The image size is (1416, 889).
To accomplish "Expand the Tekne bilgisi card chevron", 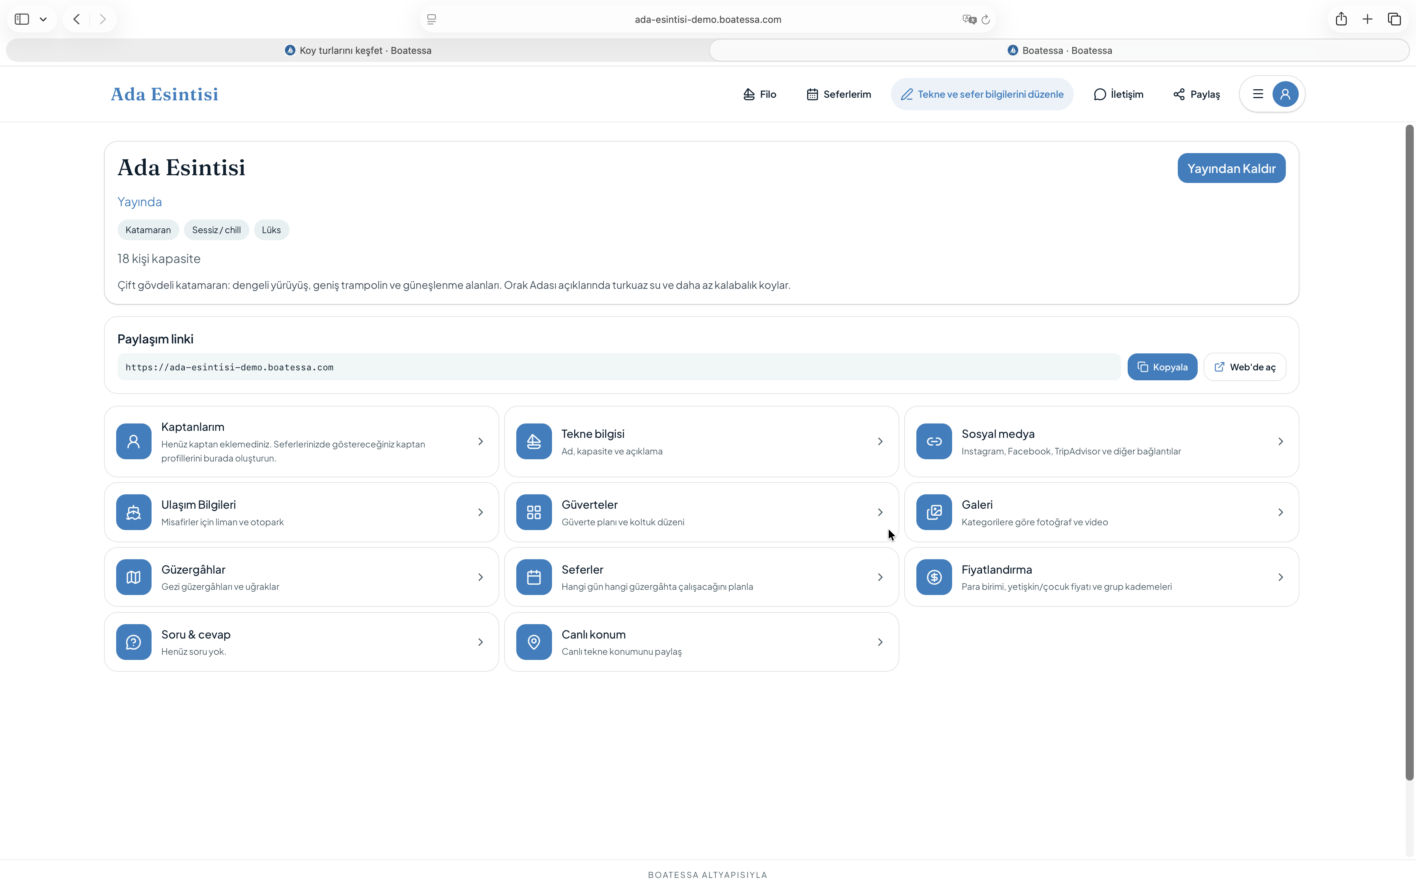I will click(880, 442).
